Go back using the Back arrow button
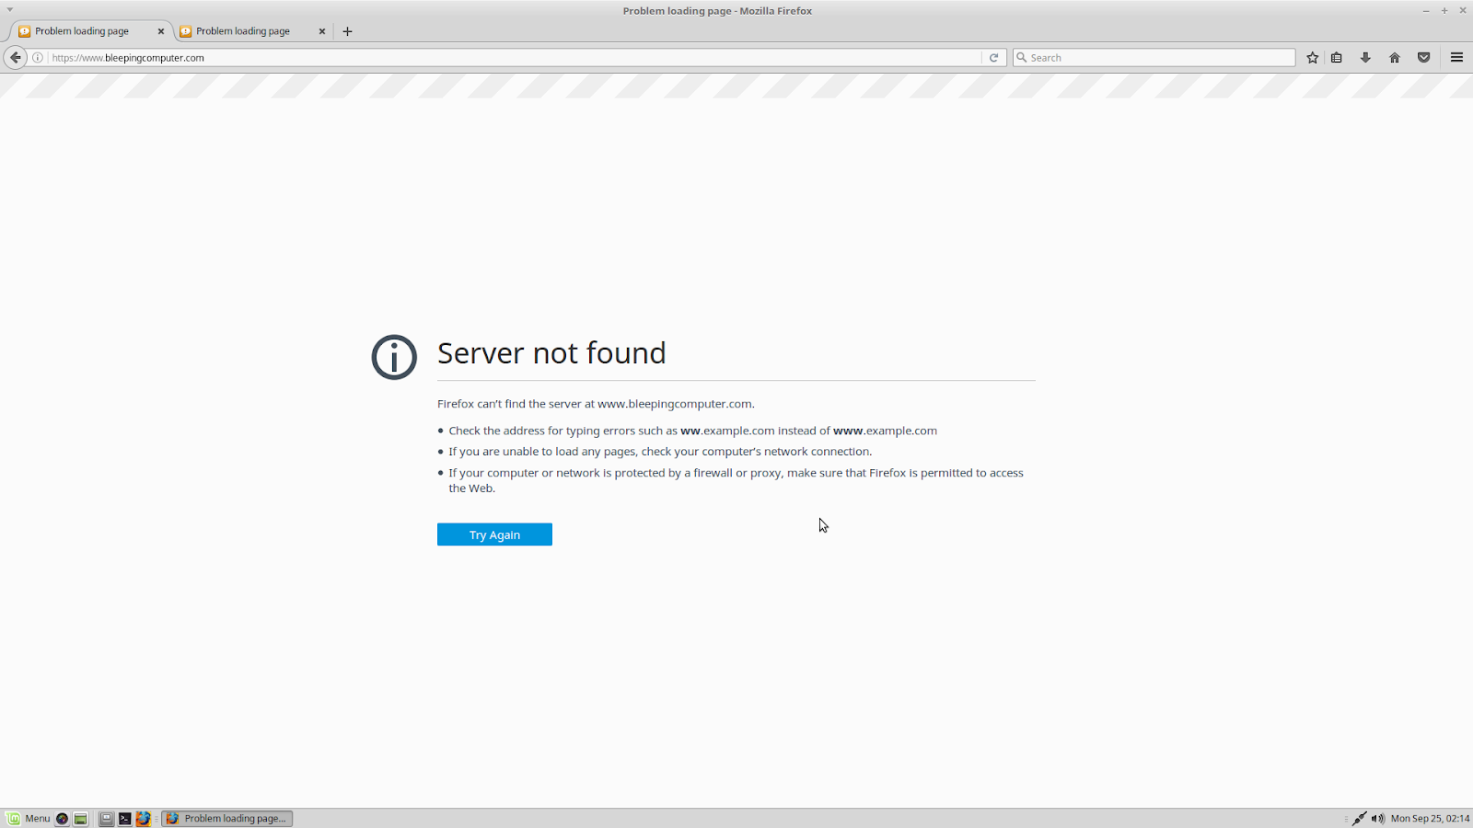 (15, 57)
